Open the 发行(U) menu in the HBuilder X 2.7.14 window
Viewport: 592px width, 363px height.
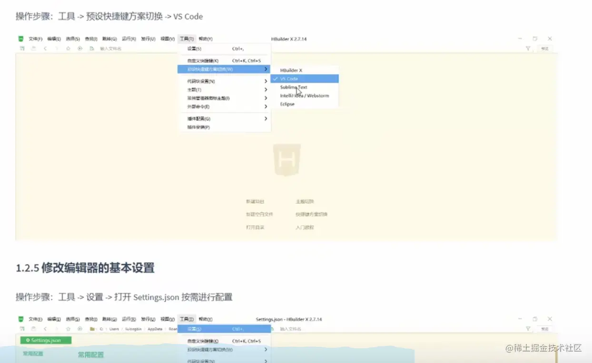(148, 39)
